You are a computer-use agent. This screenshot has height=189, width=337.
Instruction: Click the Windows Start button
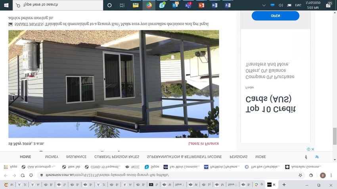coord(6,5)
